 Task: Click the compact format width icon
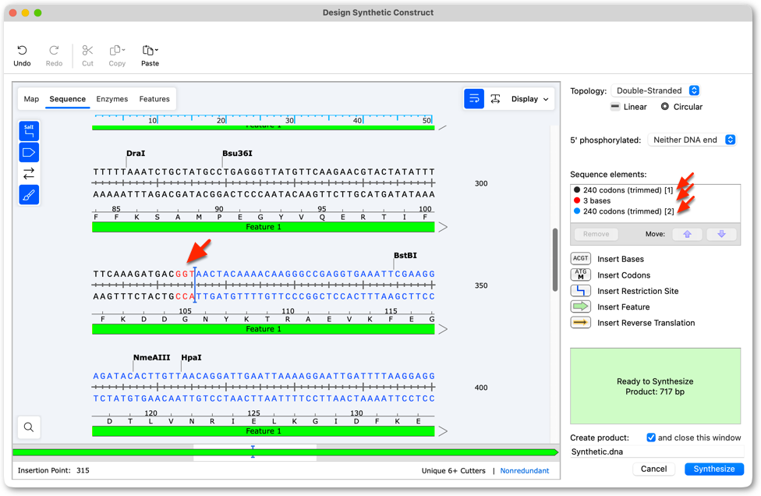point(495,99)
